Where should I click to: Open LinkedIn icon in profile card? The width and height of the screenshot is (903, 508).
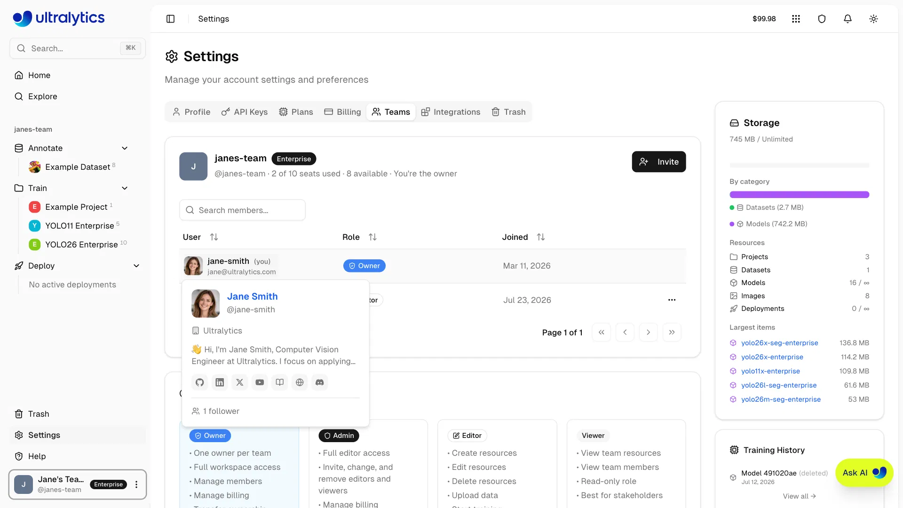220,382
